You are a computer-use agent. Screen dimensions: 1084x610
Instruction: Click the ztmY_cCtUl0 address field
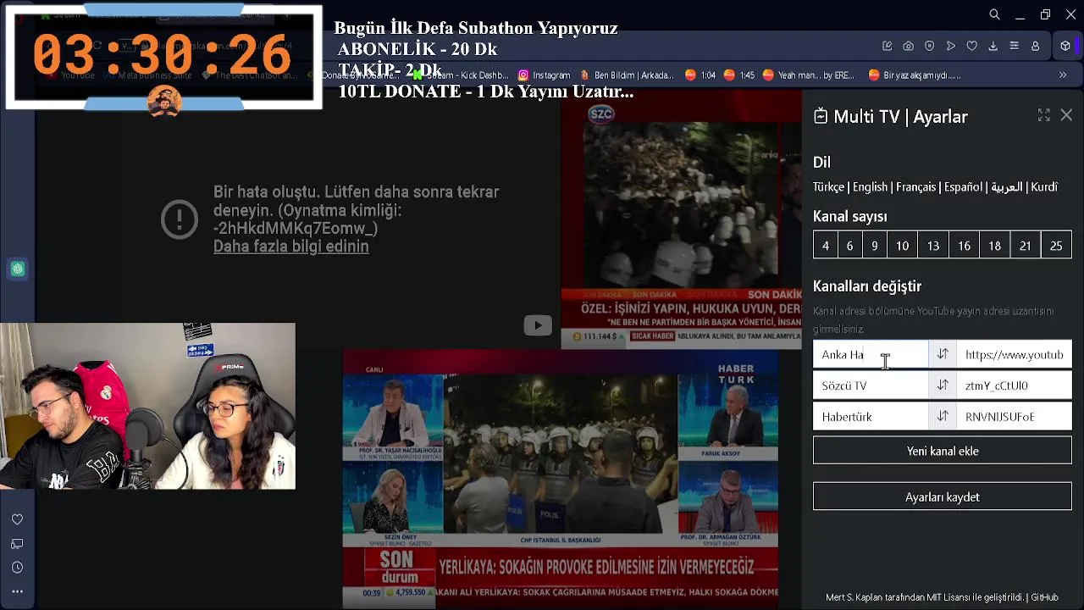[1014, 385]
